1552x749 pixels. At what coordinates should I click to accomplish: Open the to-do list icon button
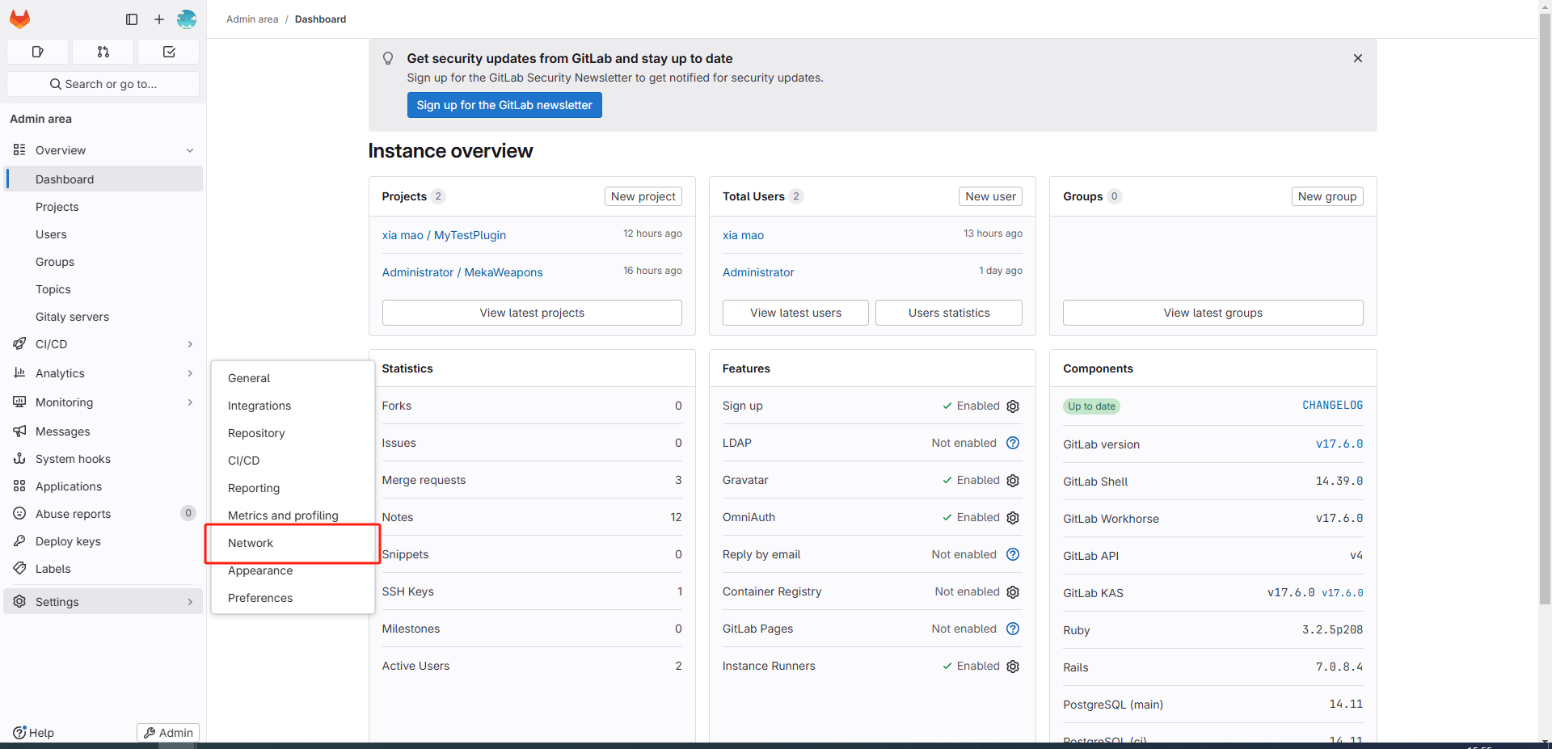coord(169,52)
